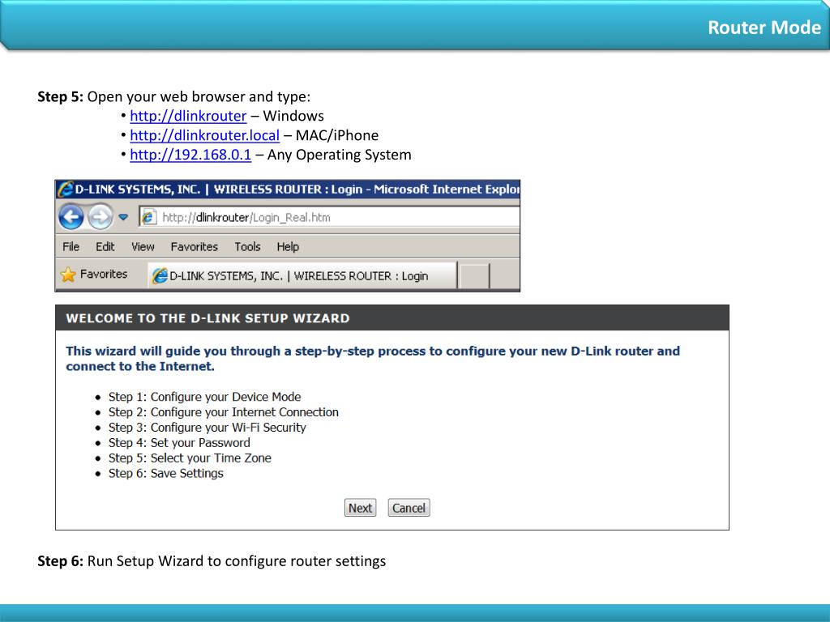
Task: Select the D-LINK SYSTEMS WIRELESS ROUTER Login tab
Action: click(x=302, y=275)
